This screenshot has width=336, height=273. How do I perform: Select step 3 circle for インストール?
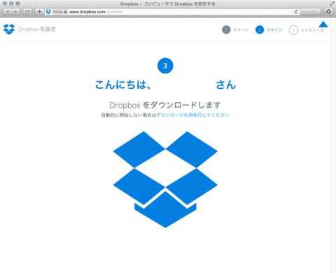tap(293, 30)
